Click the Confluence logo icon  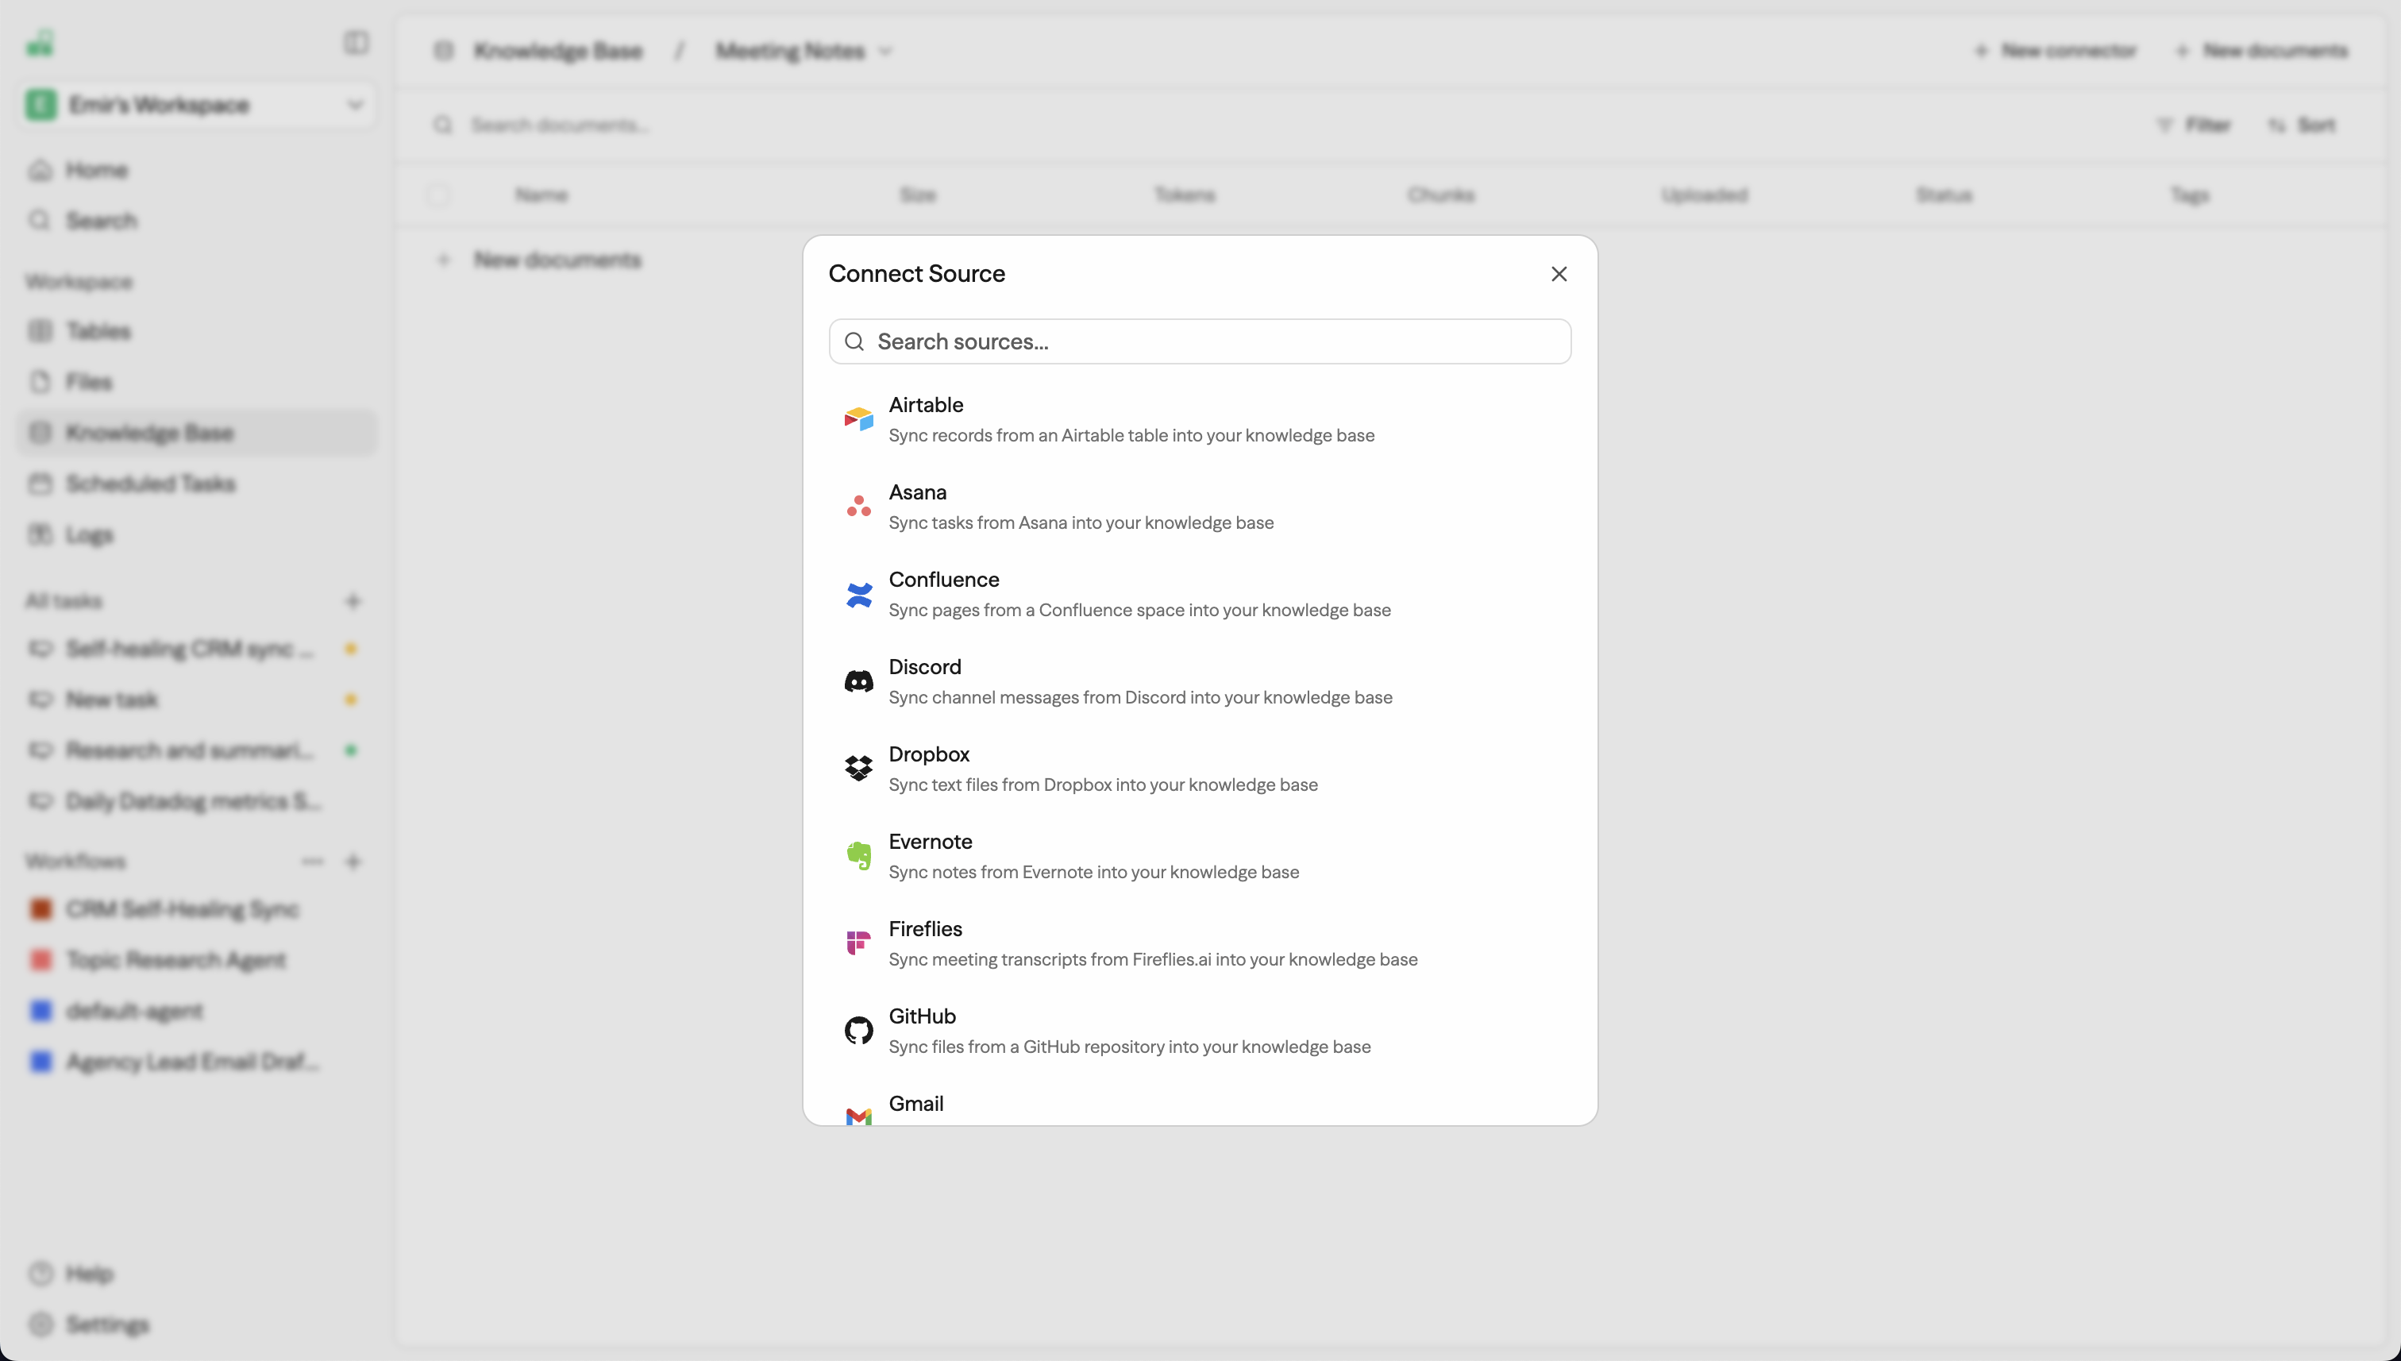[x=858, y=595]
